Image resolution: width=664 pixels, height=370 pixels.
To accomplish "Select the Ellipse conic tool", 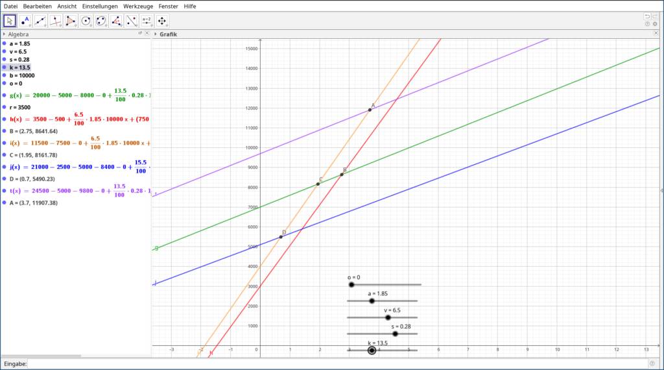I will click(x=101, y=21).
